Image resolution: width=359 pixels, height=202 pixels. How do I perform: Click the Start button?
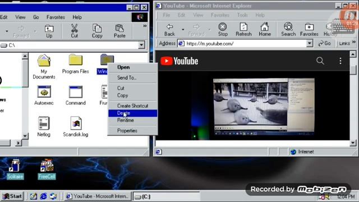(12, 196)
